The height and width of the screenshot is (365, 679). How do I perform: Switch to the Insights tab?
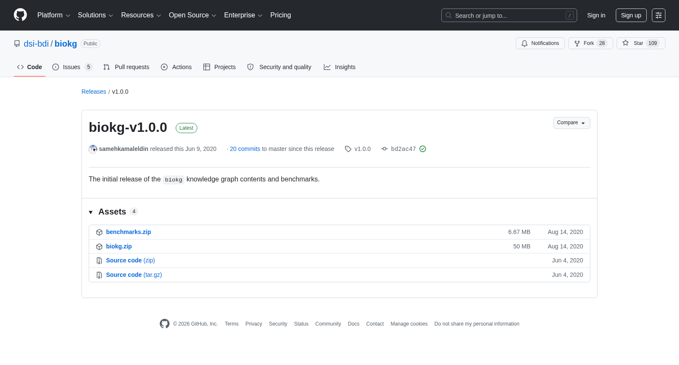pyautogui.click(x=339, y=67)
